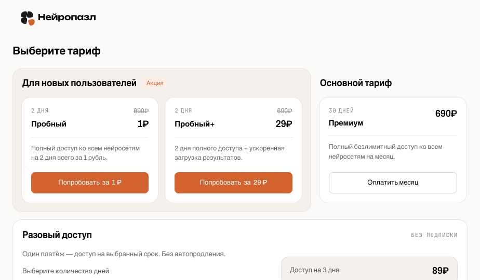
Task: Open the Нейропазл brand name link
Action: point(66,18)
